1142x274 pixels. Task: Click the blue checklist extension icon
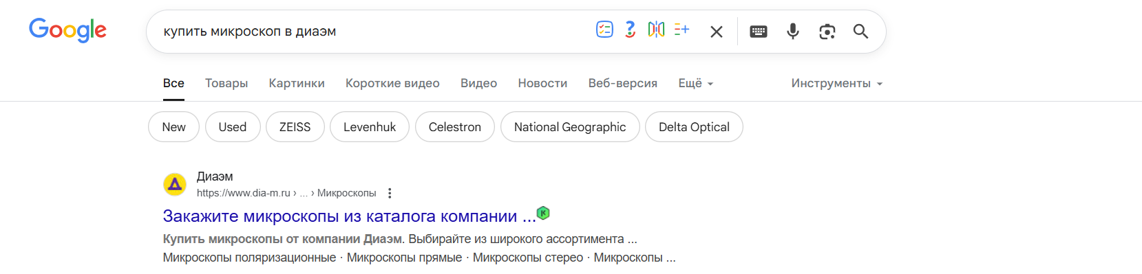[604, 29]
